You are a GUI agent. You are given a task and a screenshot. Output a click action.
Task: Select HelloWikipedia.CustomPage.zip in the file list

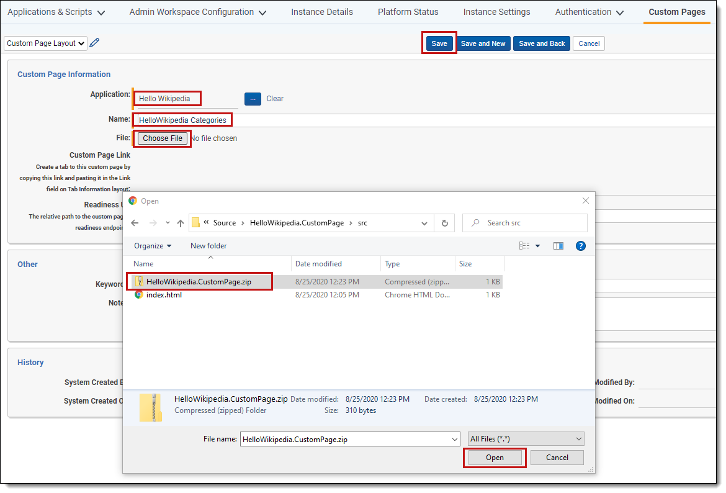pyautogui.click(x=199, y=282)
